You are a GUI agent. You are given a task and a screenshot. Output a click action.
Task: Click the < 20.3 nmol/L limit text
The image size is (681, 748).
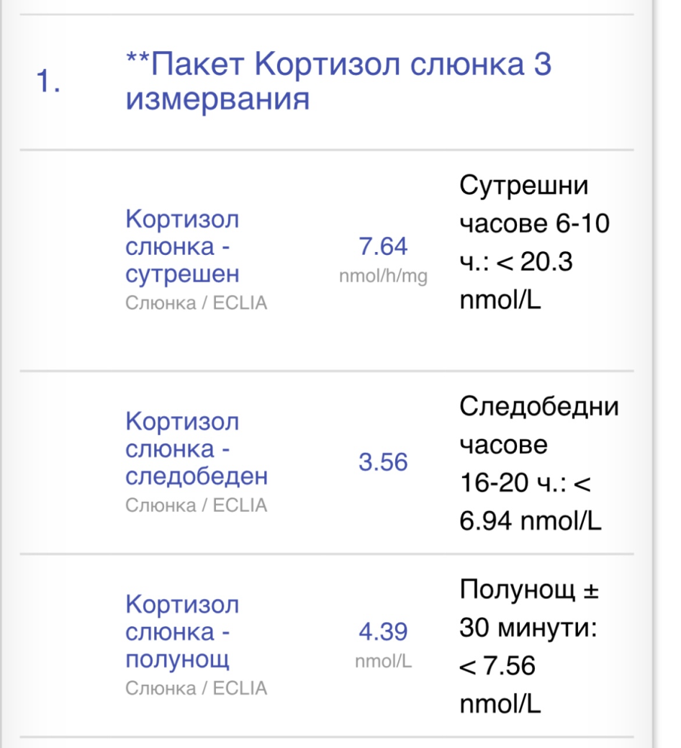click(516, 281)
